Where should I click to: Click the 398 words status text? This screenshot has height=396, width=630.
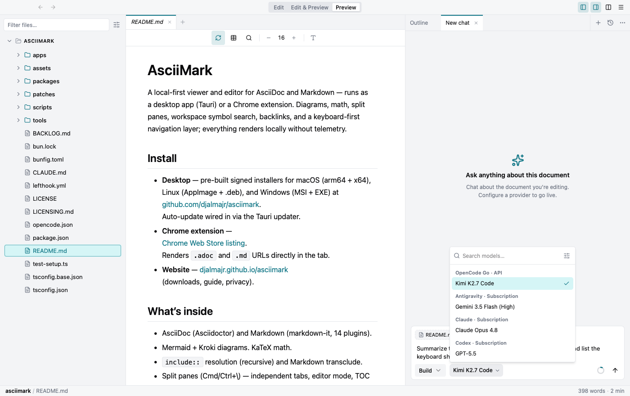coord(591,391)
